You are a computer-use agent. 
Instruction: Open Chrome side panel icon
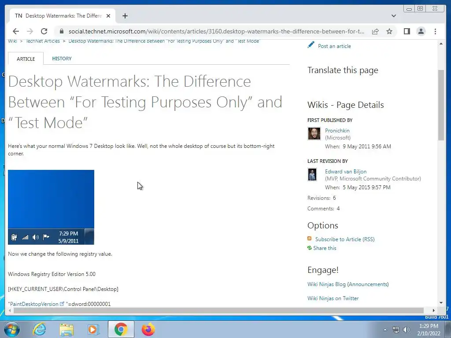click(x=407, y=31)
